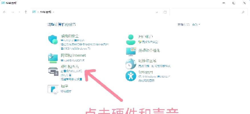Viewport: 250px width, 114px height.
Task: Open the Programs category icon
Action: click(x=53, y=89)
